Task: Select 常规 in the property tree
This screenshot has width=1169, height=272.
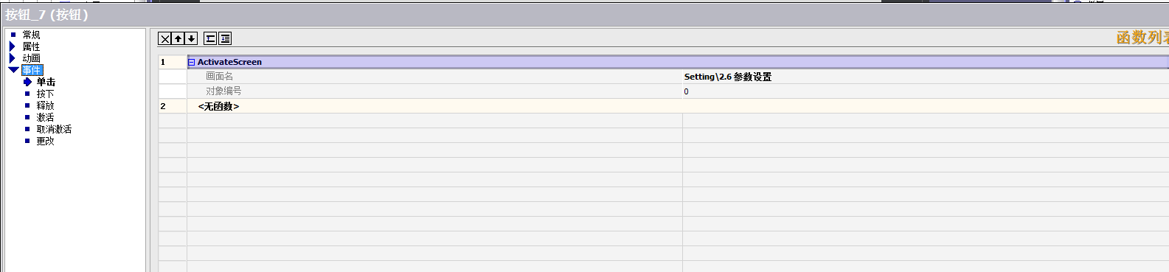Action: pyautogui.click(x=31, y=35)
